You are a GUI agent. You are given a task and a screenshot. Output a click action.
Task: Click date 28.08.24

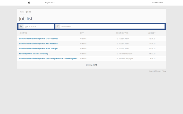(152, 59)
